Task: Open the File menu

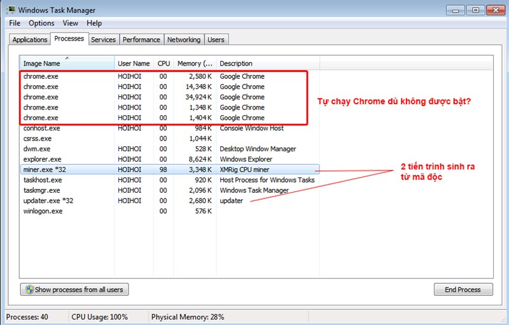Action: (x=15, y=24)
